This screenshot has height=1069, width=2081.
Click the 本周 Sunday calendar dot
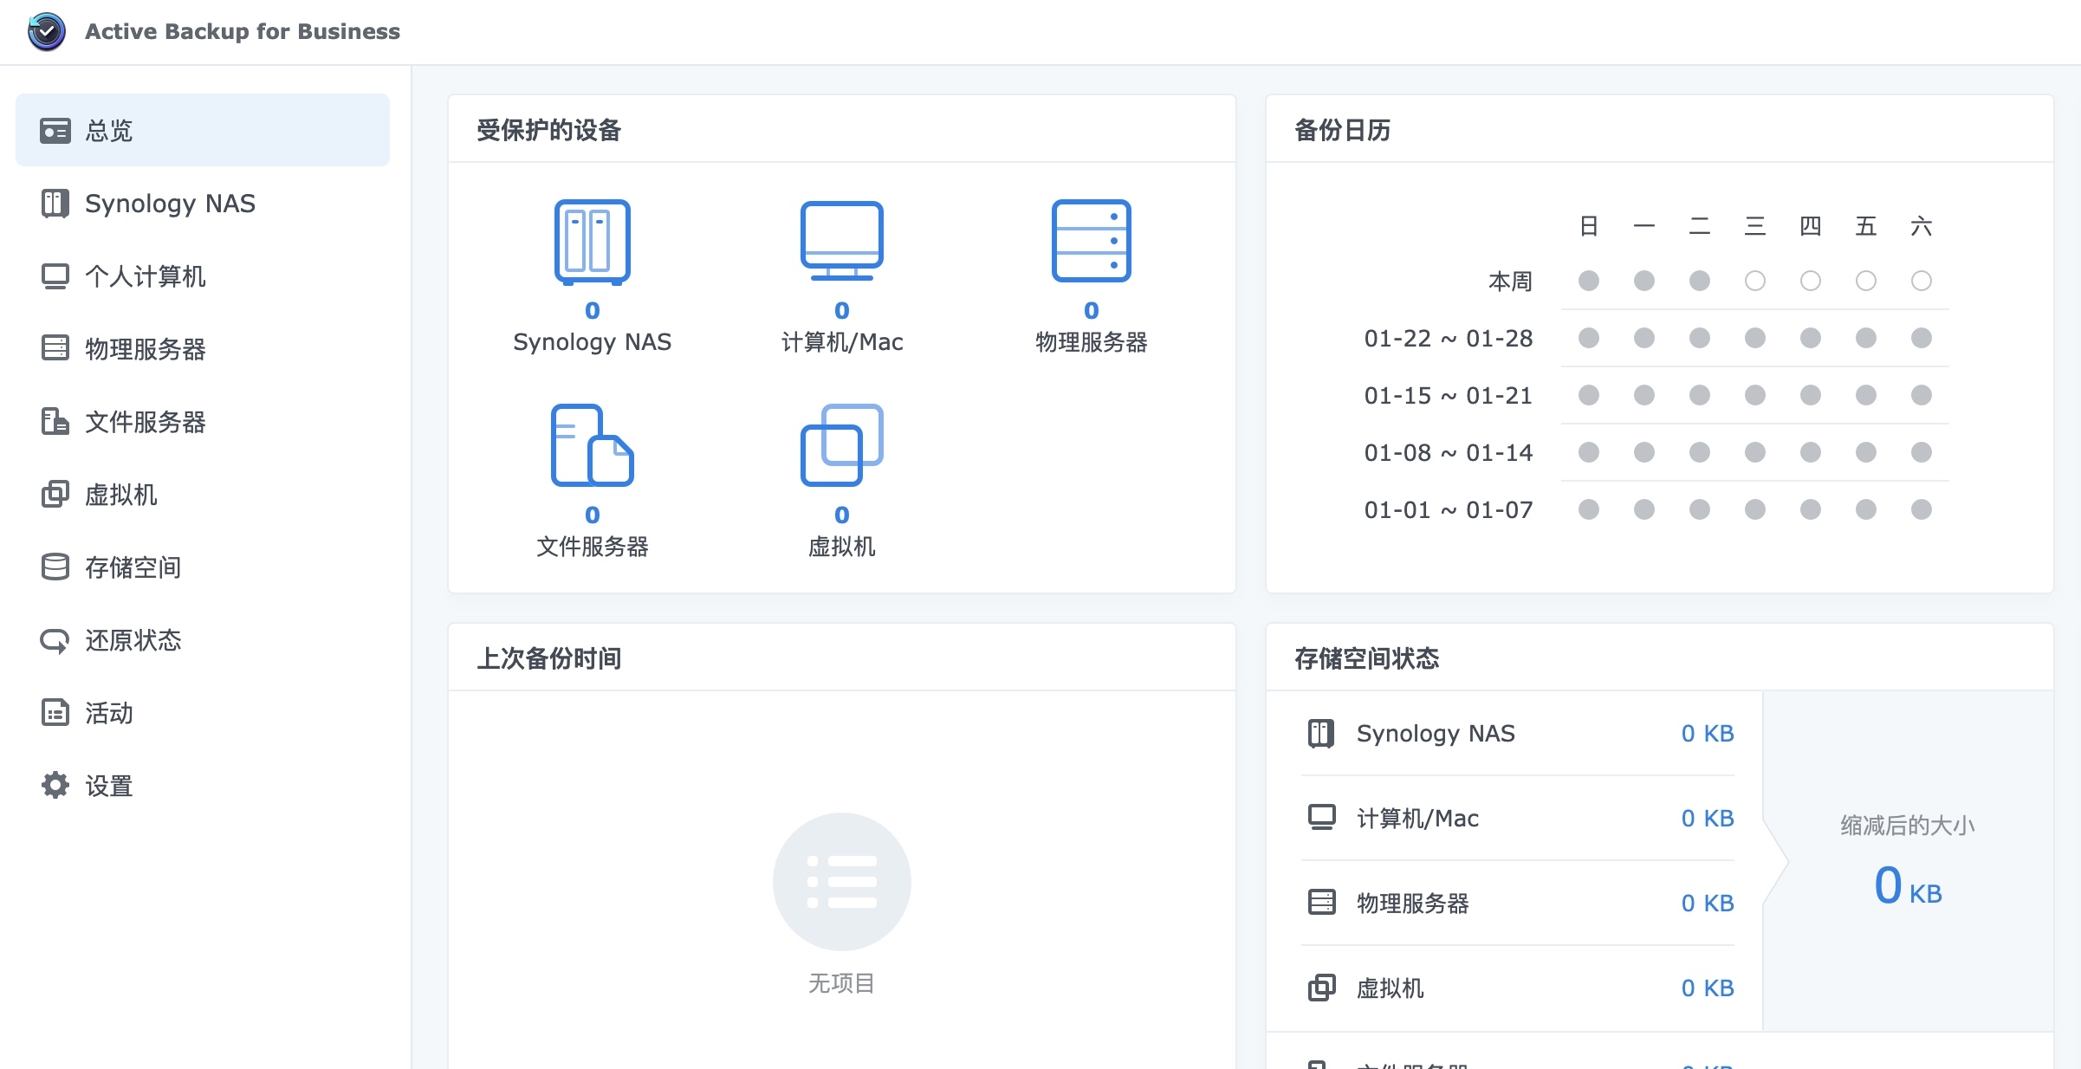click(1589, 281)
